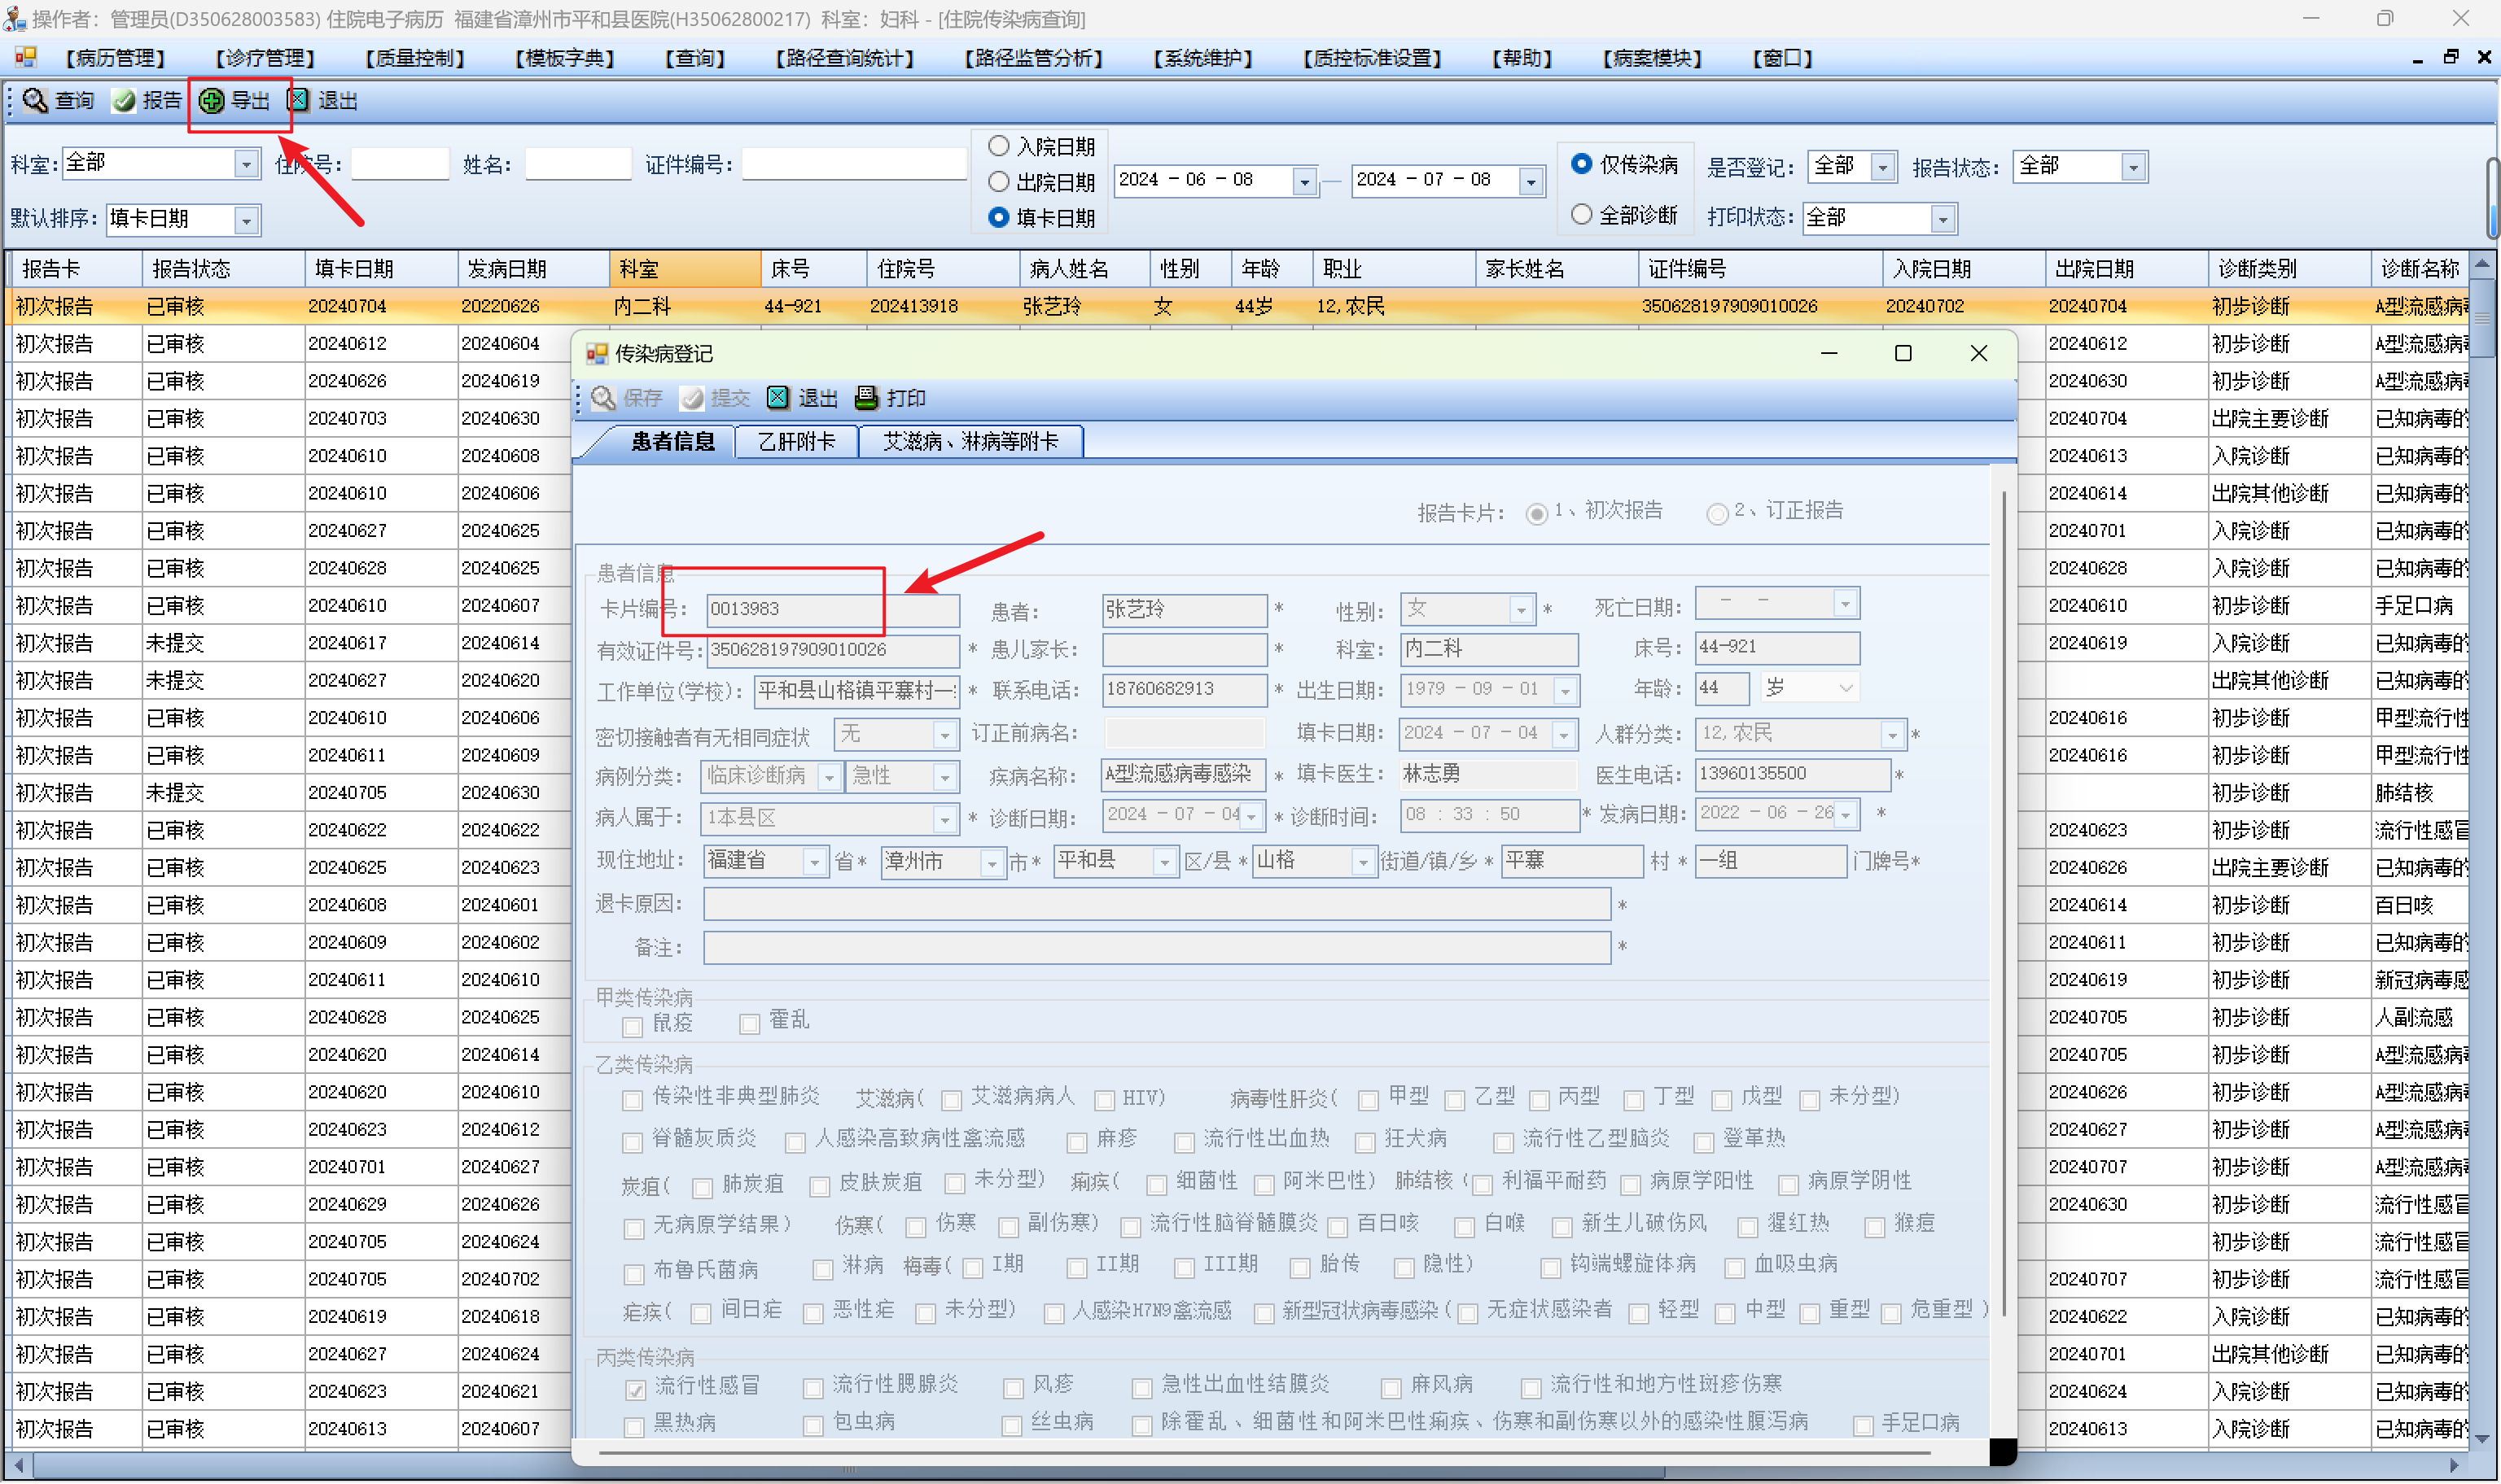2501x1484 pixels.
Task: Click the 科室 column header
Action: (683, 269)
